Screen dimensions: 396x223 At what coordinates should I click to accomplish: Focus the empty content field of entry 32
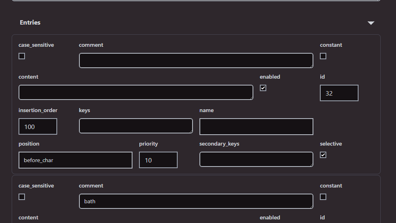click(136, 92)
